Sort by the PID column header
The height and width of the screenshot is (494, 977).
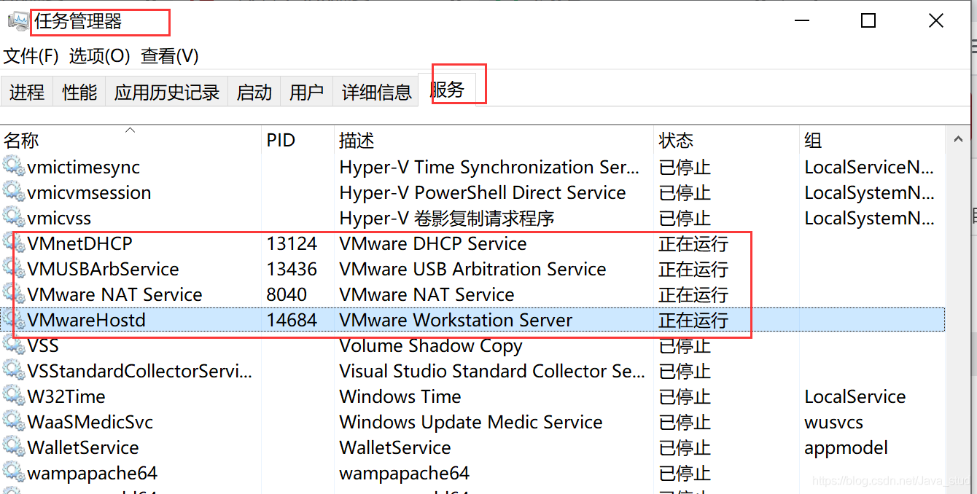[x=281, y=141]
